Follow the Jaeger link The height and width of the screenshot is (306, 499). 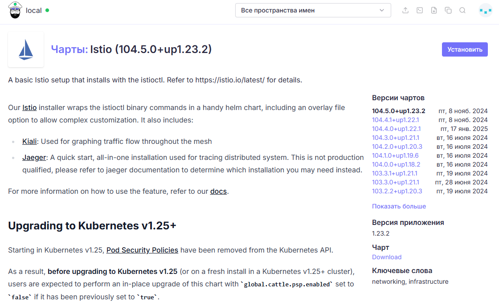click(34, 157)
